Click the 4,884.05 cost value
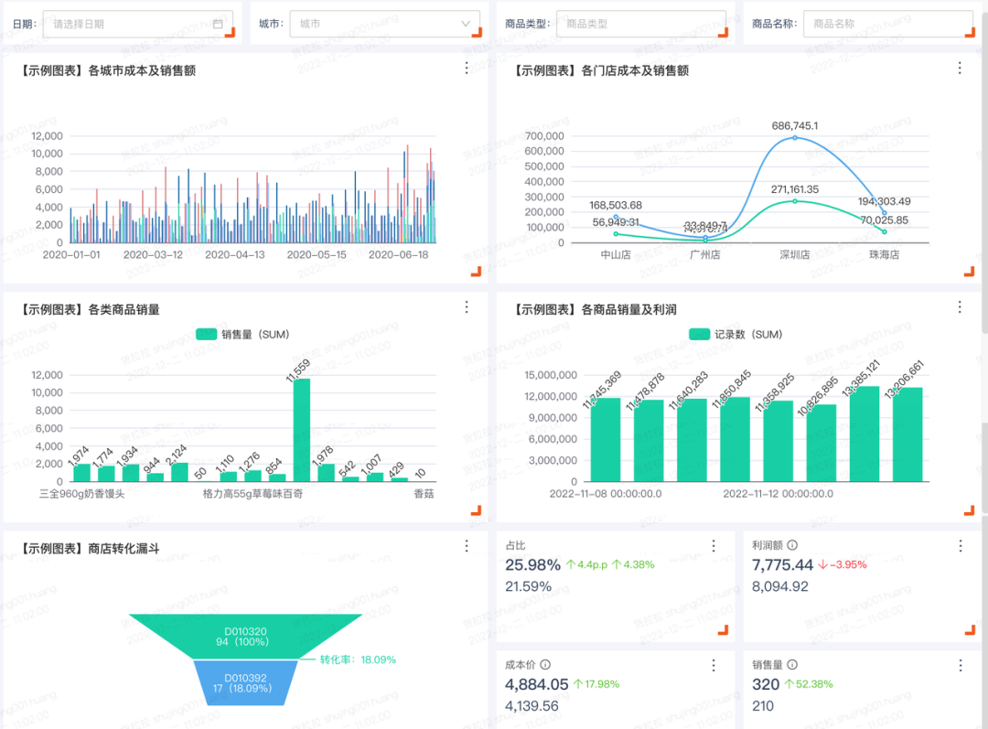 [537, 684]
